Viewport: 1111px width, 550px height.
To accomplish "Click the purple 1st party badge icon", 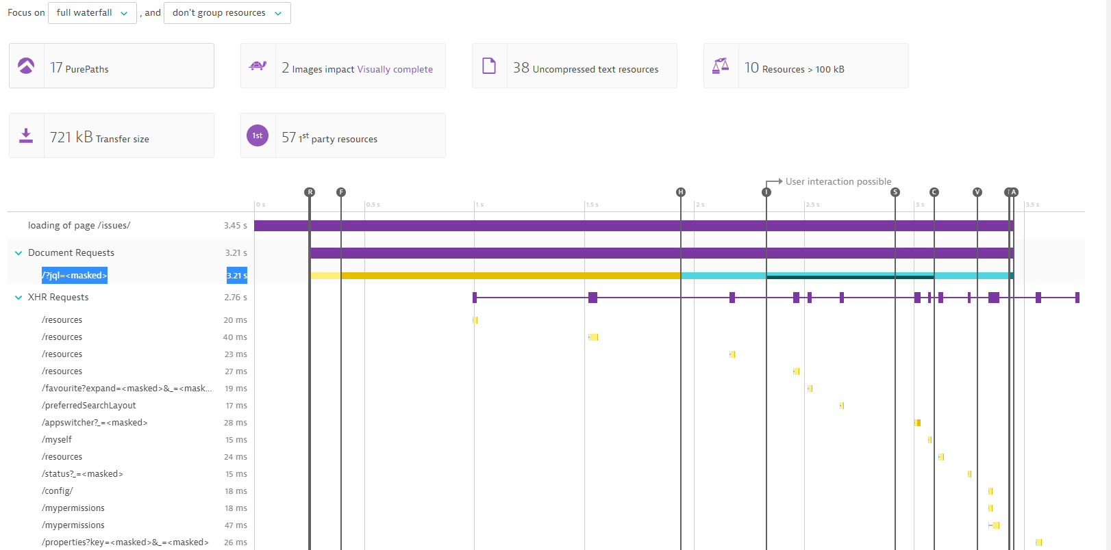I will [x=258, y=135].
